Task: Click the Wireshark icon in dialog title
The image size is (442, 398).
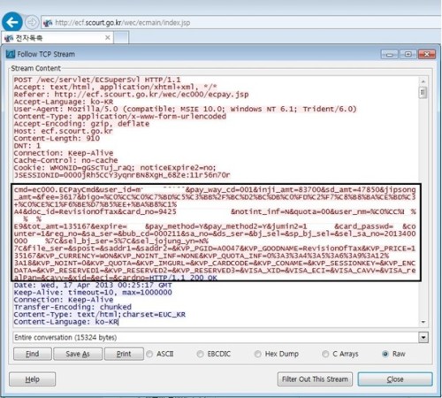Action: tap(11, 54)
